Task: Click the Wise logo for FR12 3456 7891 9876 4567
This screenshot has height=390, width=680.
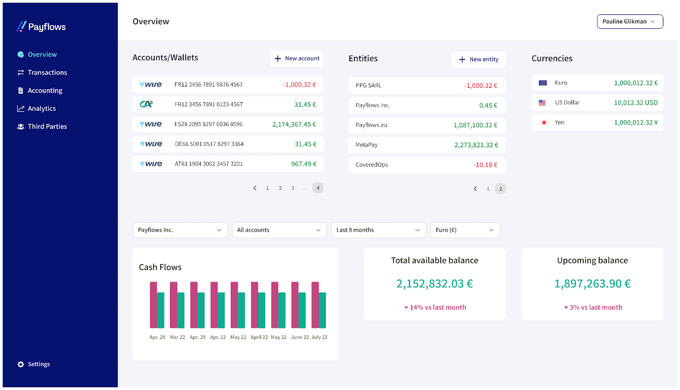Action: point(150,84)
